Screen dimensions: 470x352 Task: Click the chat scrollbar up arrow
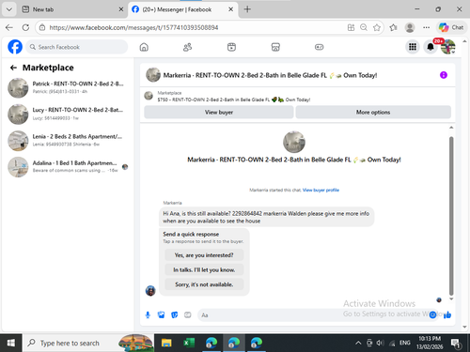451,128
